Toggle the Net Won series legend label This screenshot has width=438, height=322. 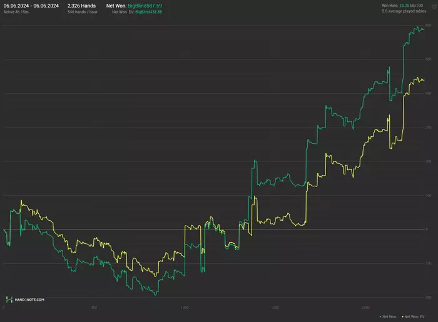click(389, 317)
